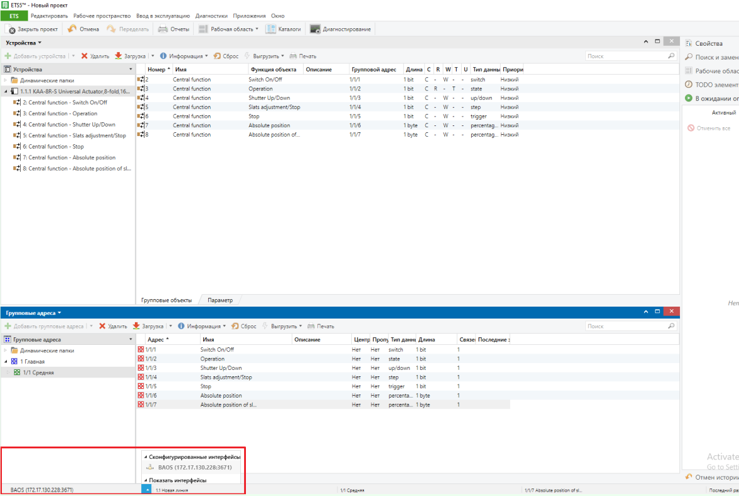The width and height of the screenshot is (739, 496).
Task: Click Закрыть проект toolbar button
Action: [33, 29]
